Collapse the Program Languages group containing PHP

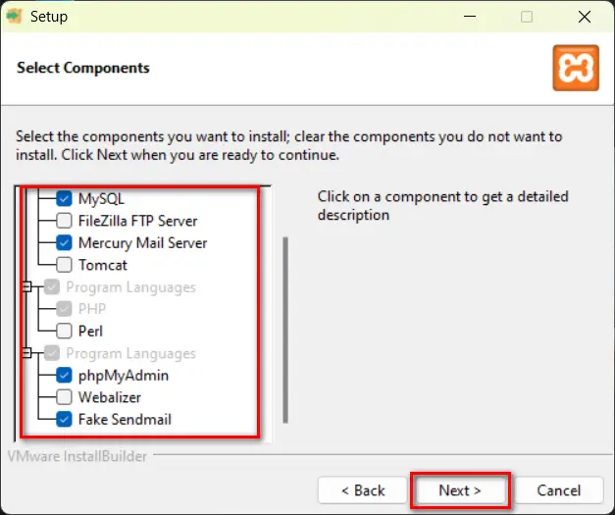tap(27, 287)
